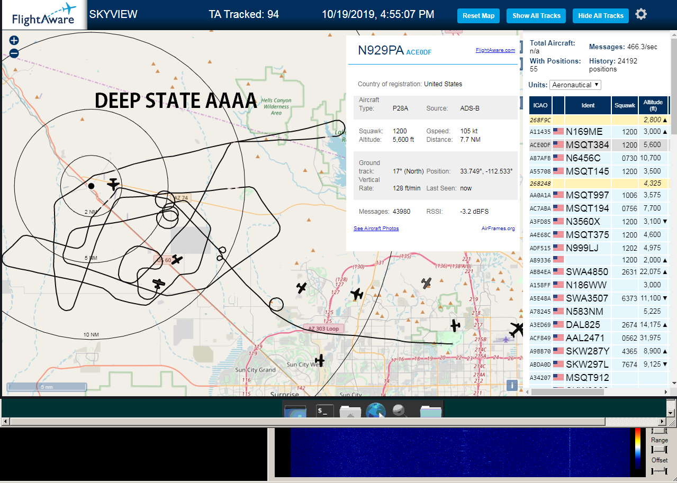Click Hide All Tracks button
Viewport: 677px width, 483px height.
coord(601,16)
